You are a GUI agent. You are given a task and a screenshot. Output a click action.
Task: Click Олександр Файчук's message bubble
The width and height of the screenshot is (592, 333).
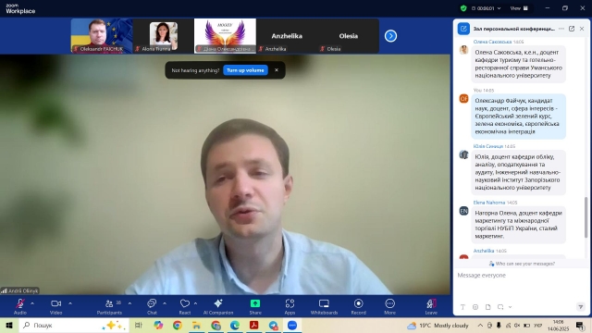[x=518, y=117]
